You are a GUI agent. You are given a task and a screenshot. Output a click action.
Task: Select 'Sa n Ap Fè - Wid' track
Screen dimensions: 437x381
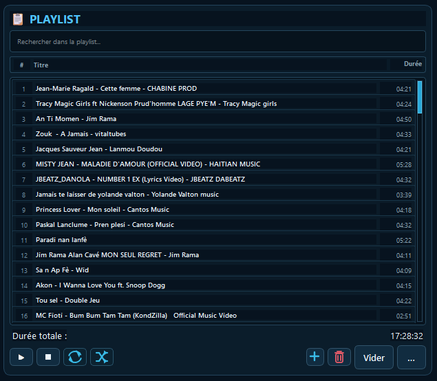(214, 270)
